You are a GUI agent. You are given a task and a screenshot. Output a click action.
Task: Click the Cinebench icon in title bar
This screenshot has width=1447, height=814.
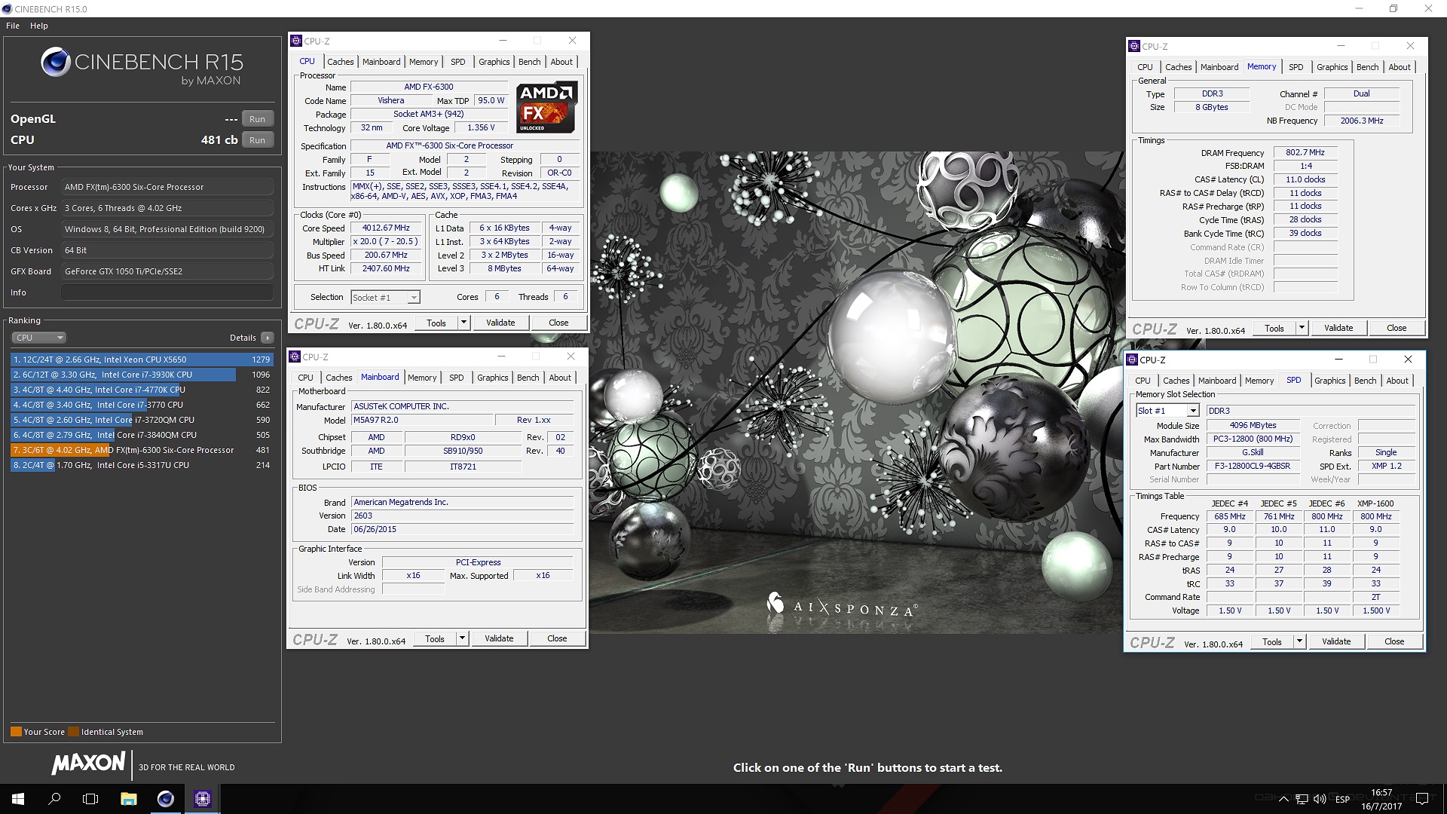click(8, 9)
